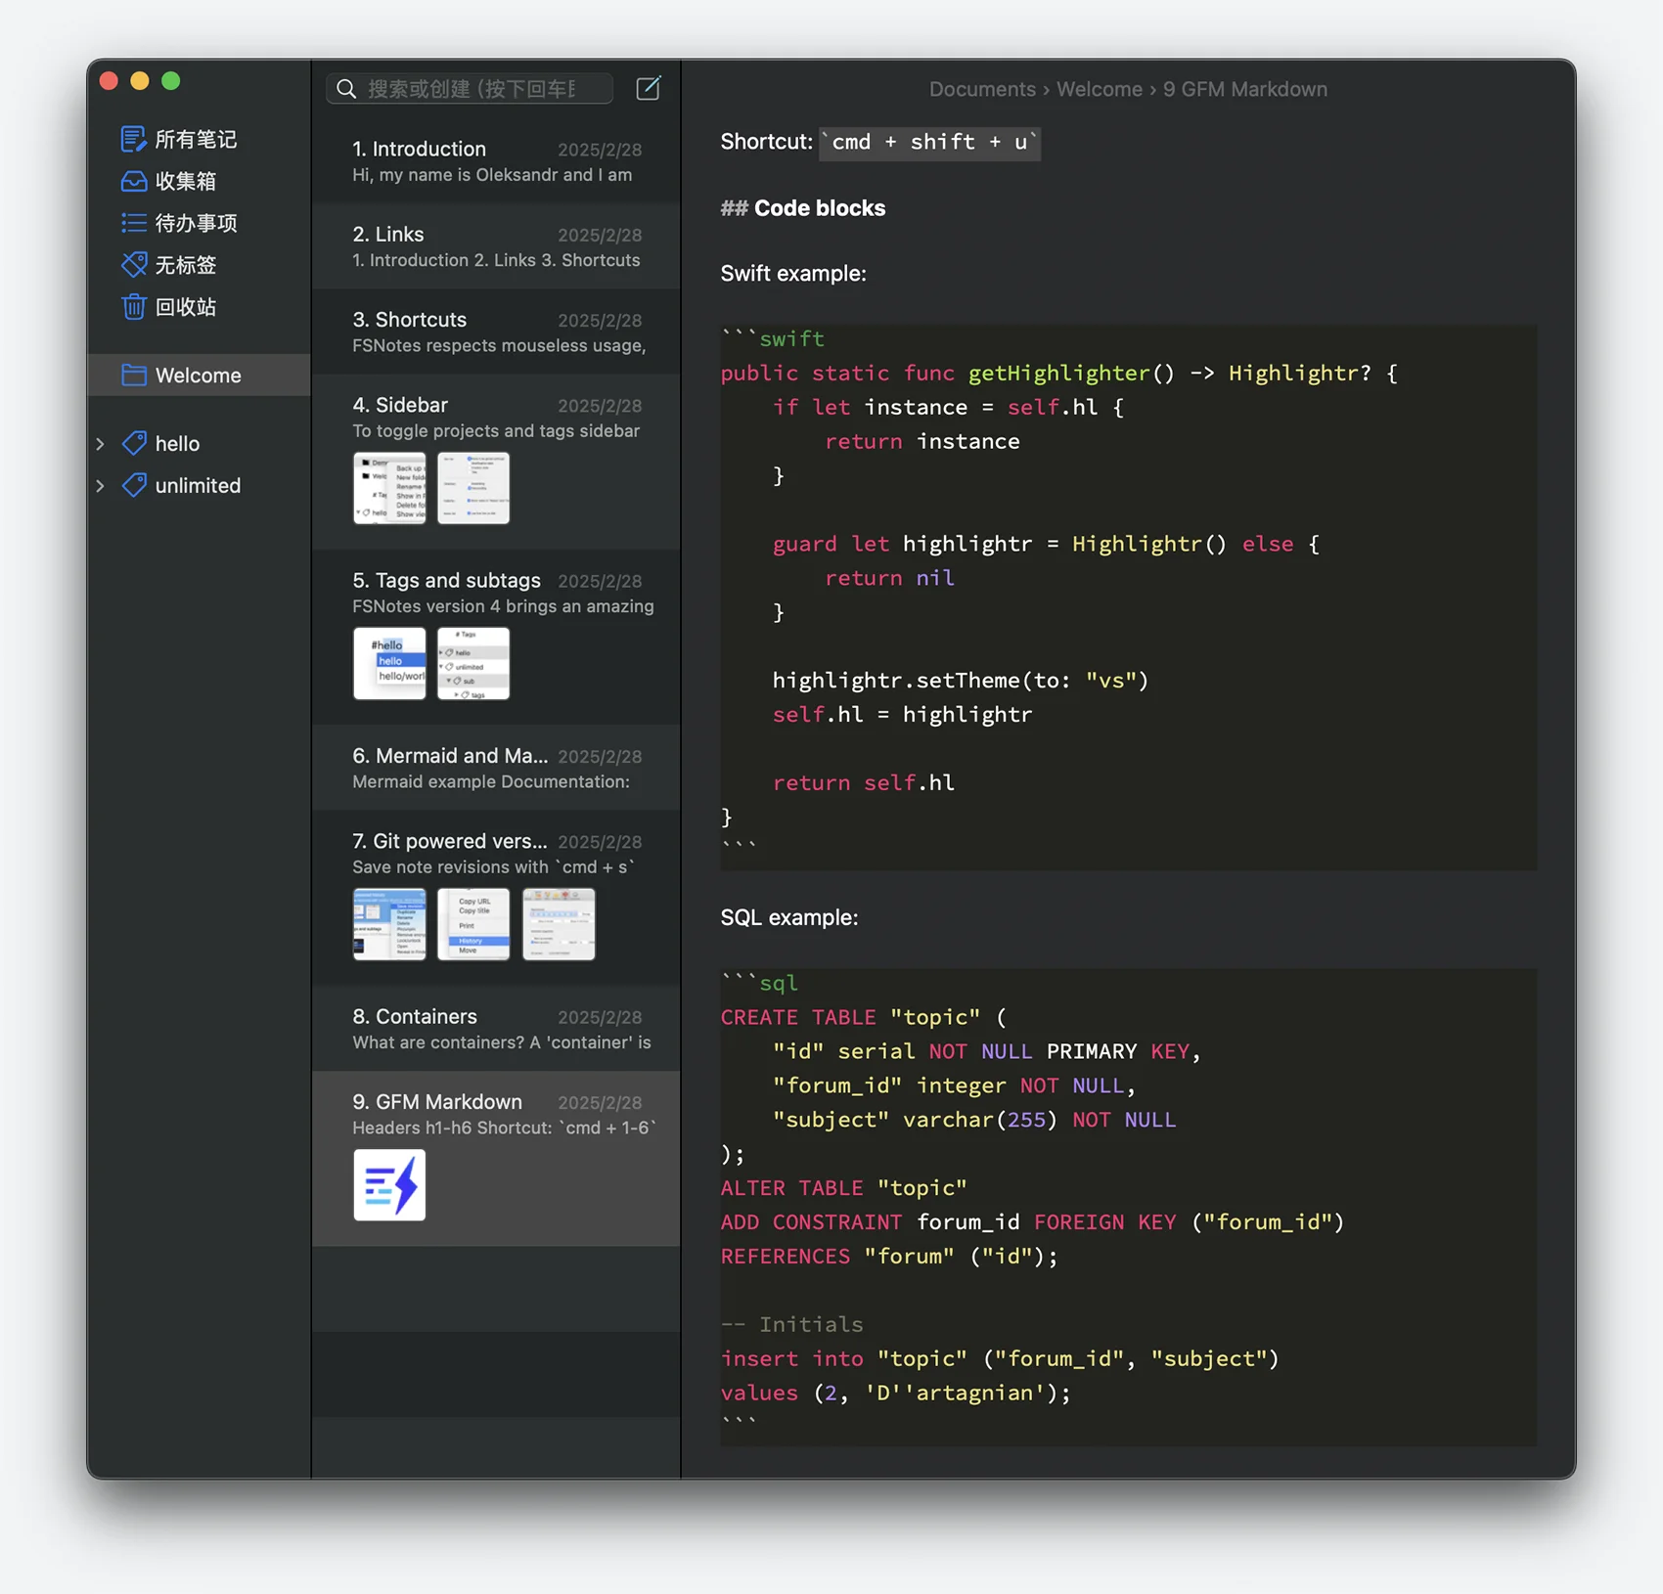This screenshot has height=1594, width=1663.
Task: Click the ```swift code fence line
Action: (773, 338)
